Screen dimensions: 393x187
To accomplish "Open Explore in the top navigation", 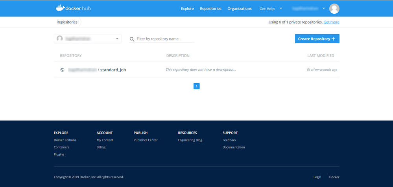I will tap(187, 9).
